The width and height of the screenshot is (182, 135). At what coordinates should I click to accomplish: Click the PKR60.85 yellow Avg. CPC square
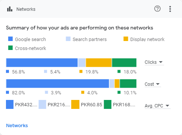tap(75, 104)
